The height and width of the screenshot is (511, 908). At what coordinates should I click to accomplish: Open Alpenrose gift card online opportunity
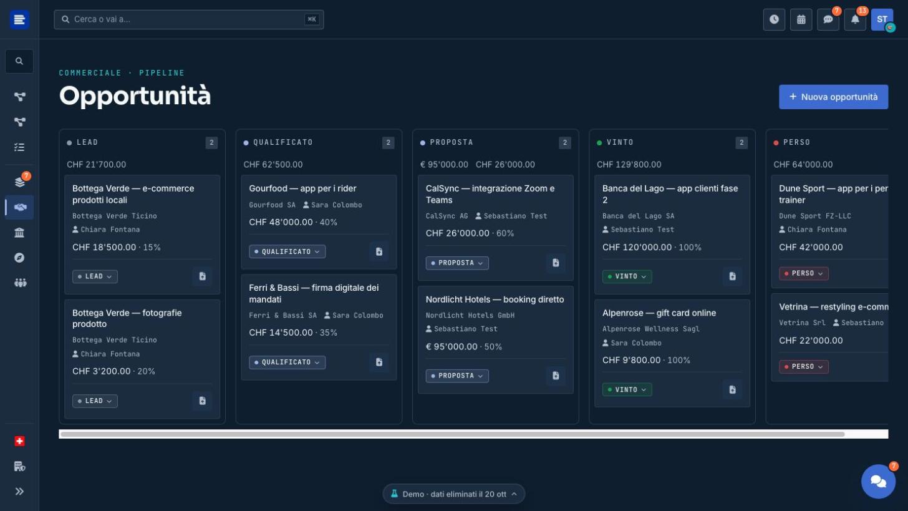[659, 313]
